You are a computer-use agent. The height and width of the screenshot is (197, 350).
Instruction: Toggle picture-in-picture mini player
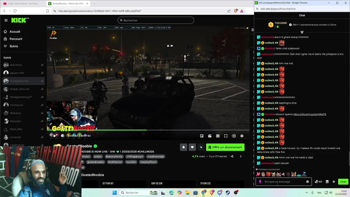202,136
